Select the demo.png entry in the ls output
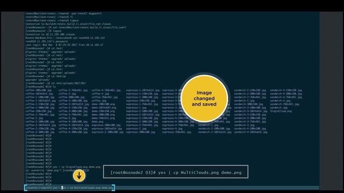The height and width of the screenshot is (193, 344). [97, 122]
